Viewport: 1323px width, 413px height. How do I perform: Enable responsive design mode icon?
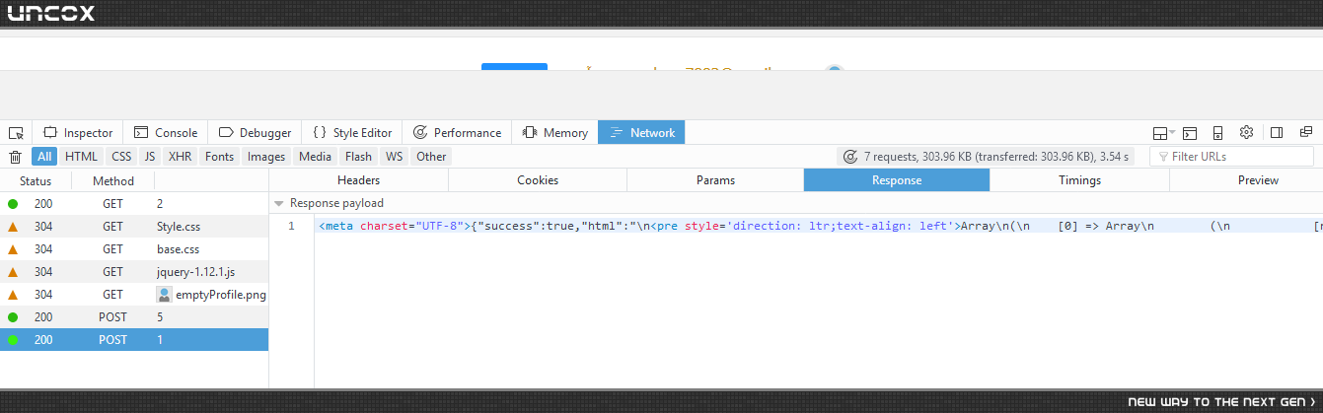(x=1218, y=133)
